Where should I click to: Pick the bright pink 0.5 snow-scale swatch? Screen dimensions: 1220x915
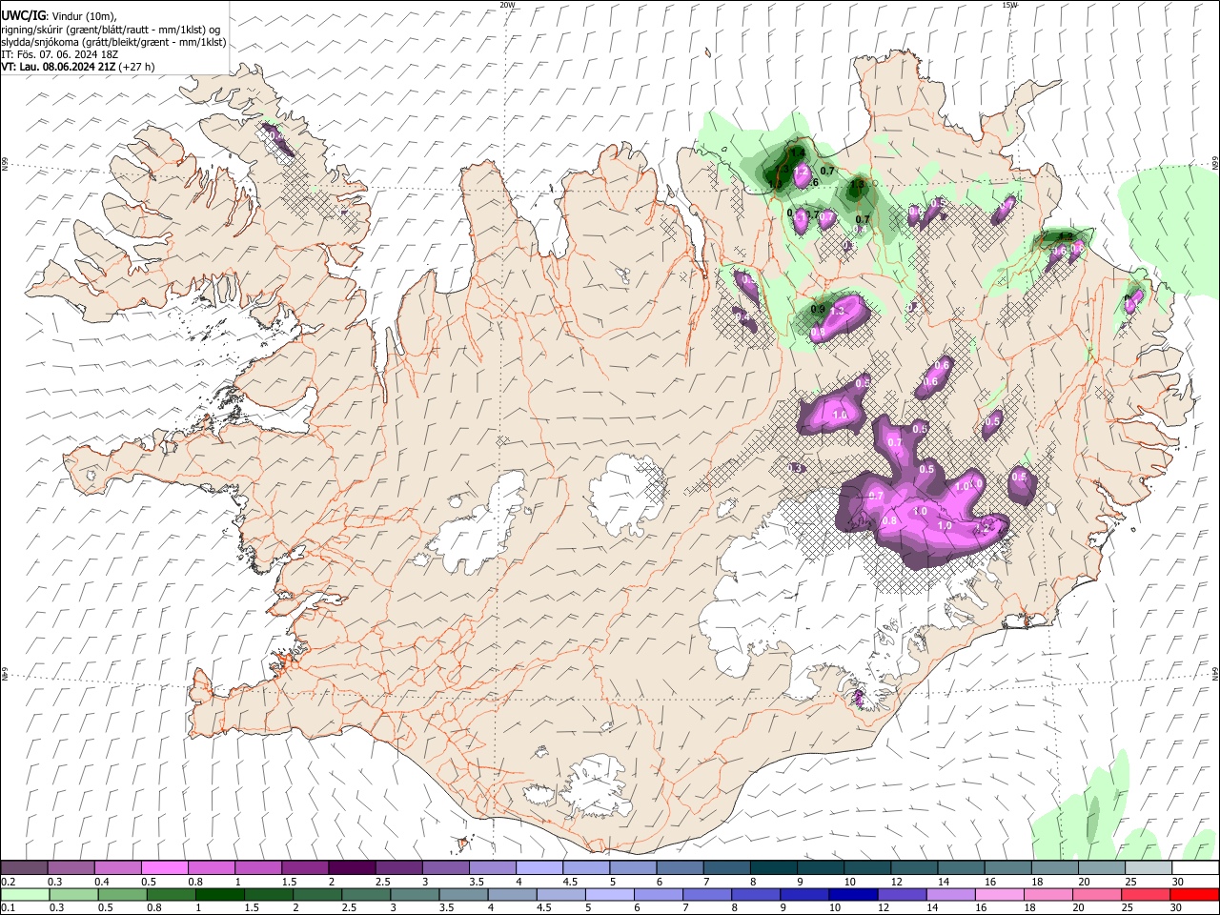[x=164, y=868]
